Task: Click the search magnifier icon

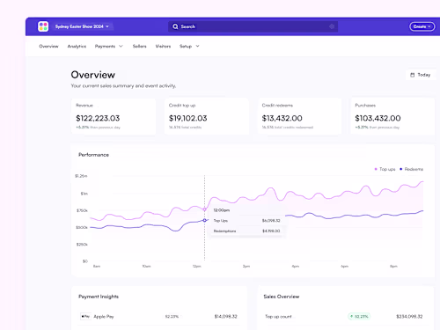Action: click(175, 26)
